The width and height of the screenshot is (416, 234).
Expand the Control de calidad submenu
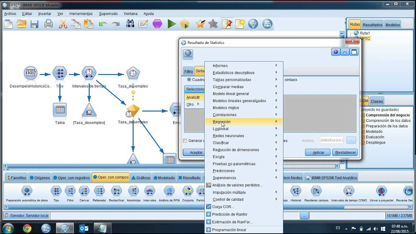coord(244,200)
